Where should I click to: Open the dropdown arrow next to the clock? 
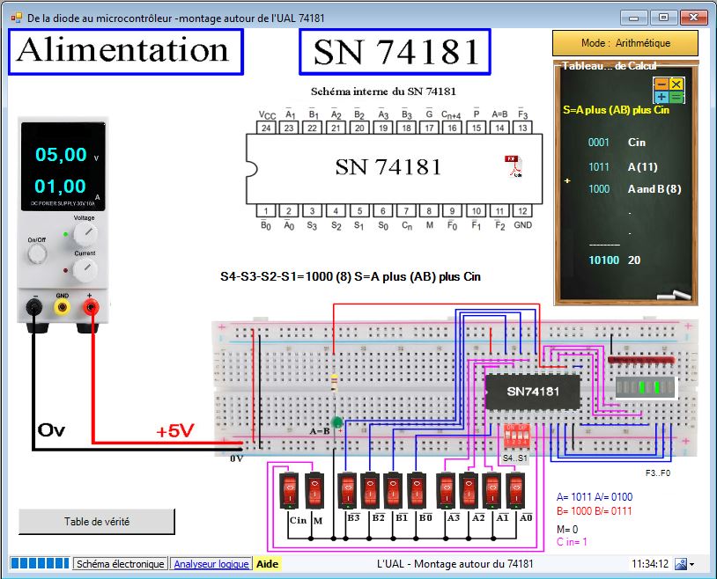[x=691, y=564]
